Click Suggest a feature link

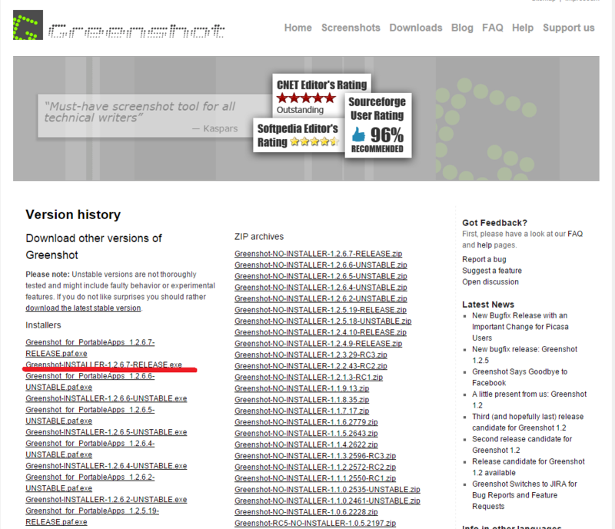pos(492,271)
